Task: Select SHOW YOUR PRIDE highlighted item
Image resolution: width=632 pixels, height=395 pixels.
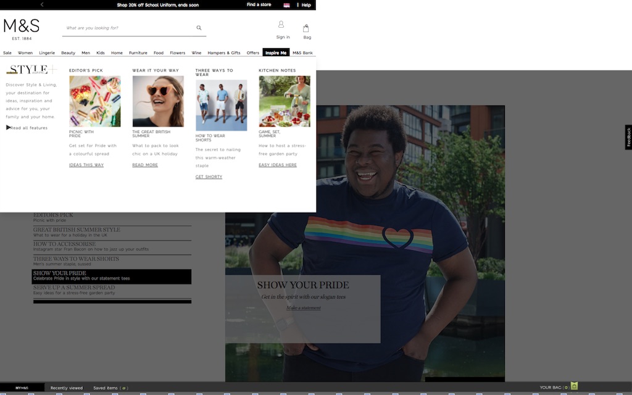Action: pyautogui.click(x=112, y=276)
